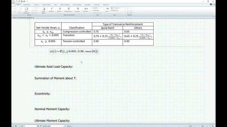Click the Base Units option
The width and height of the screenshot is (227, 127).
pyautogui.click(x=115, y=10)
